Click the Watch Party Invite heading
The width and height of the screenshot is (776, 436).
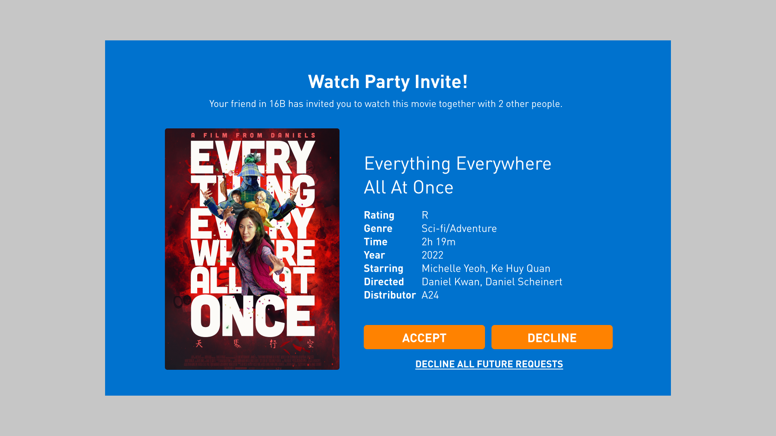point(388,82)
